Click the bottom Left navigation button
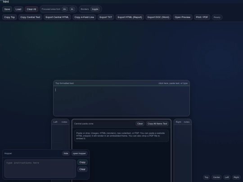243x182 pixels. coord(227,177)
